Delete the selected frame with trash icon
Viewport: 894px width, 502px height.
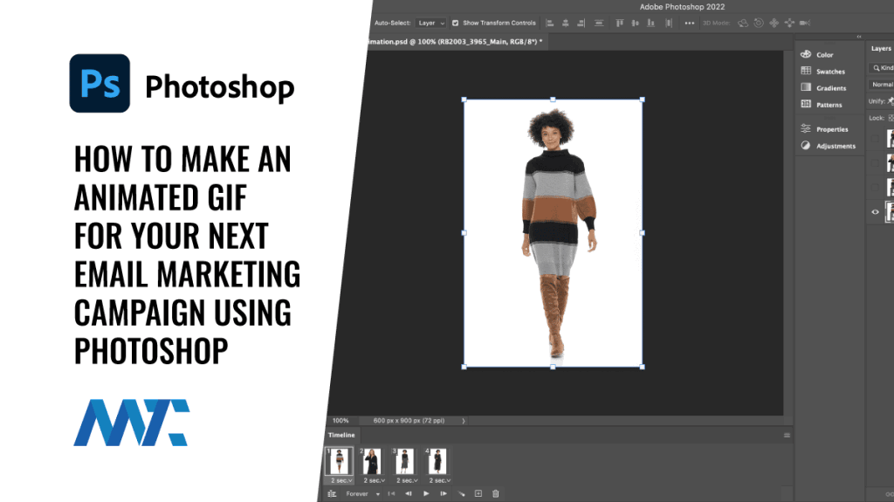pos(496,494)
